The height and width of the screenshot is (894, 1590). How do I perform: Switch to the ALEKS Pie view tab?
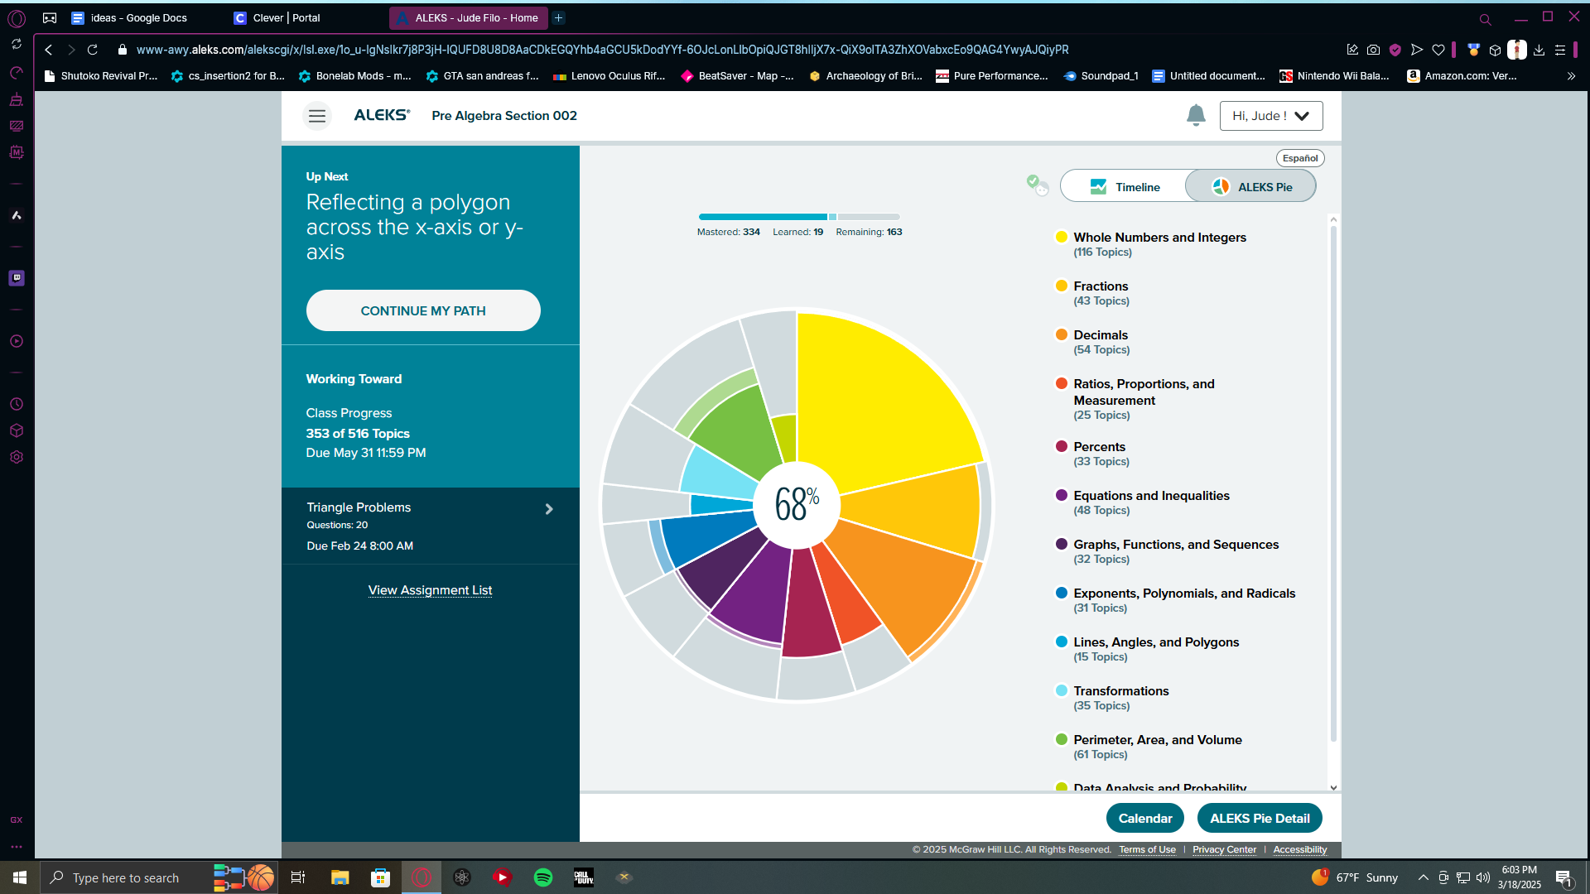click(x=1251, y=187)
